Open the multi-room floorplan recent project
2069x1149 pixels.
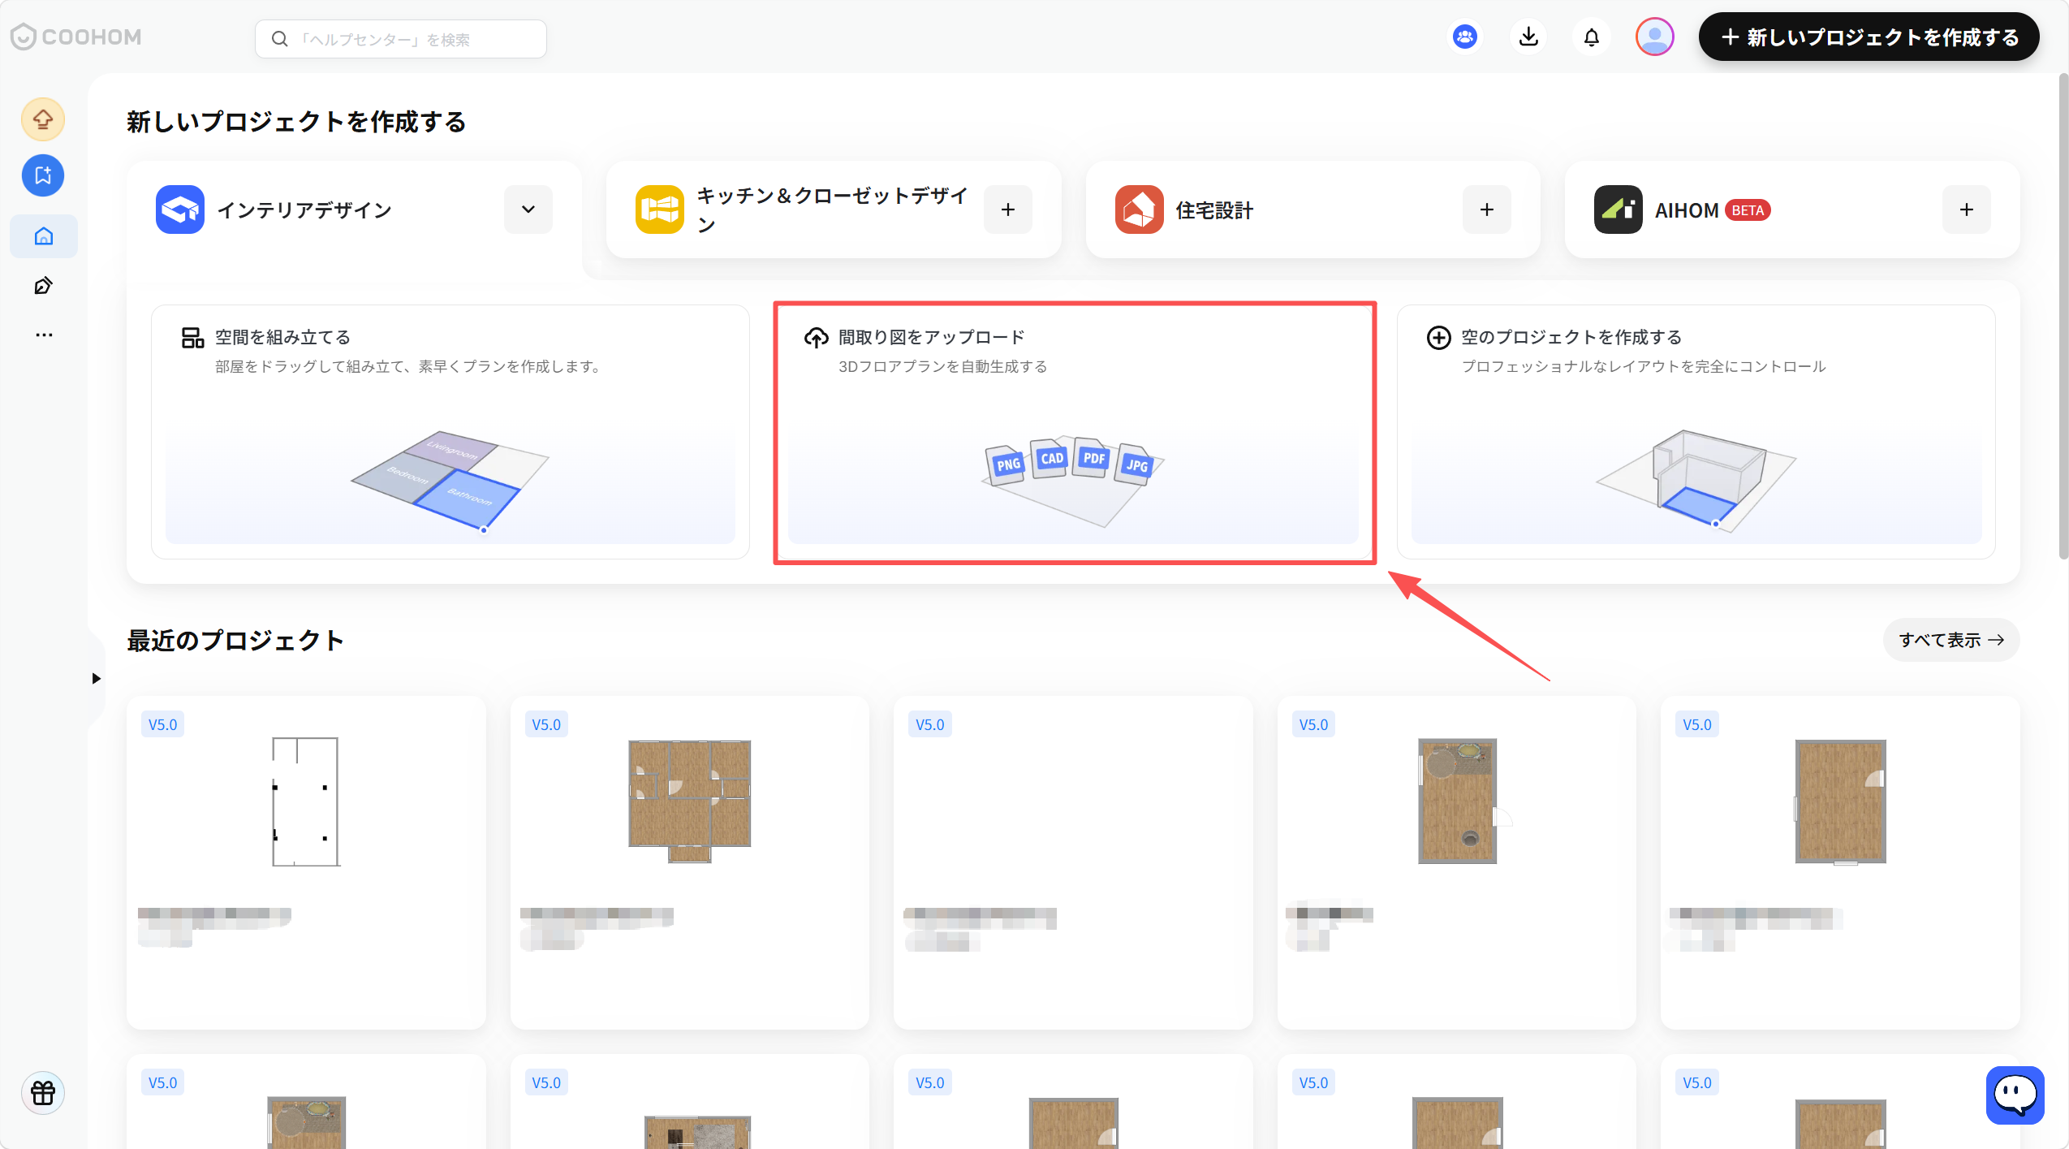click(690, 862)
